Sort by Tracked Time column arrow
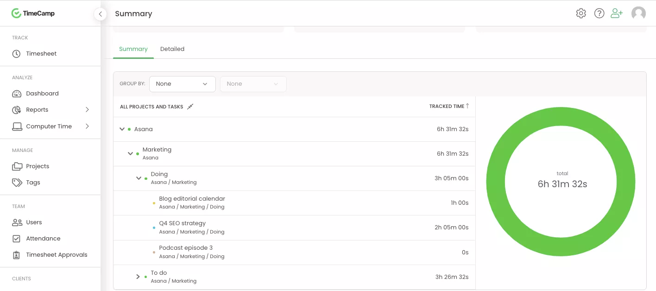The height and width of the screenshot is (291, 656). (x=467, y=106)
